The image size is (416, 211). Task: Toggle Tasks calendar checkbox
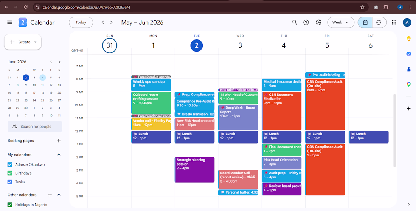10,182
